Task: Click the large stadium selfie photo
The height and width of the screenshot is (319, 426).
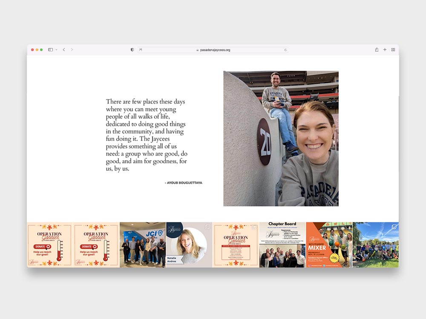Action: [281, 138]
